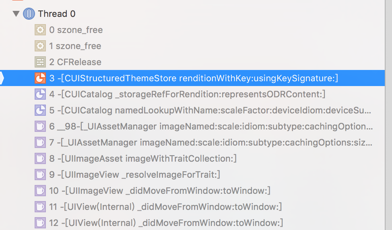Click icon beside CUICatalog _storageRefForRendition frame

click(40, 94)
